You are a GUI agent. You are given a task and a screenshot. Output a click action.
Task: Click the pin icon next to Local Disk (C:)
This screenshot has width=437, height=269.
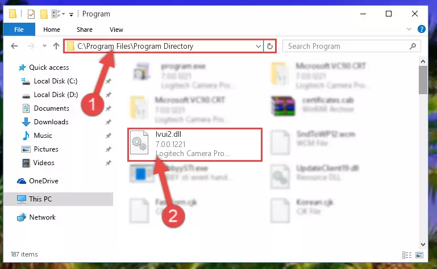click(x=108, y=81)
